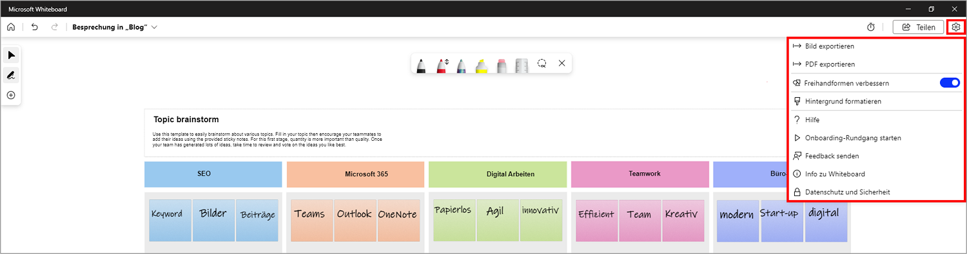The height and width of the screenshot is (254, 967).
Task: Open the timer icon
Action: click(x=870, y=27)
